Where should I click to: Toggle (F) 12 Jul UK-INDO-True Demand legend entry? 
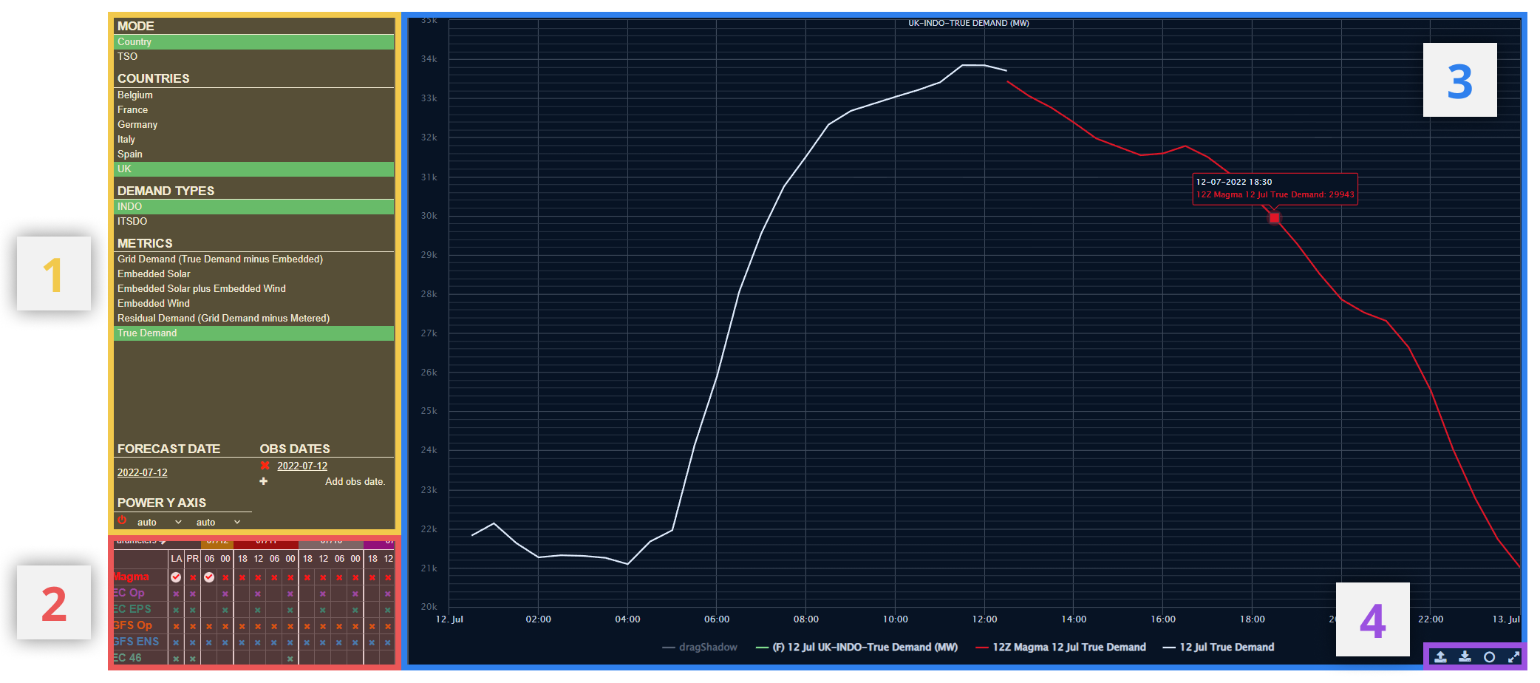856,647
